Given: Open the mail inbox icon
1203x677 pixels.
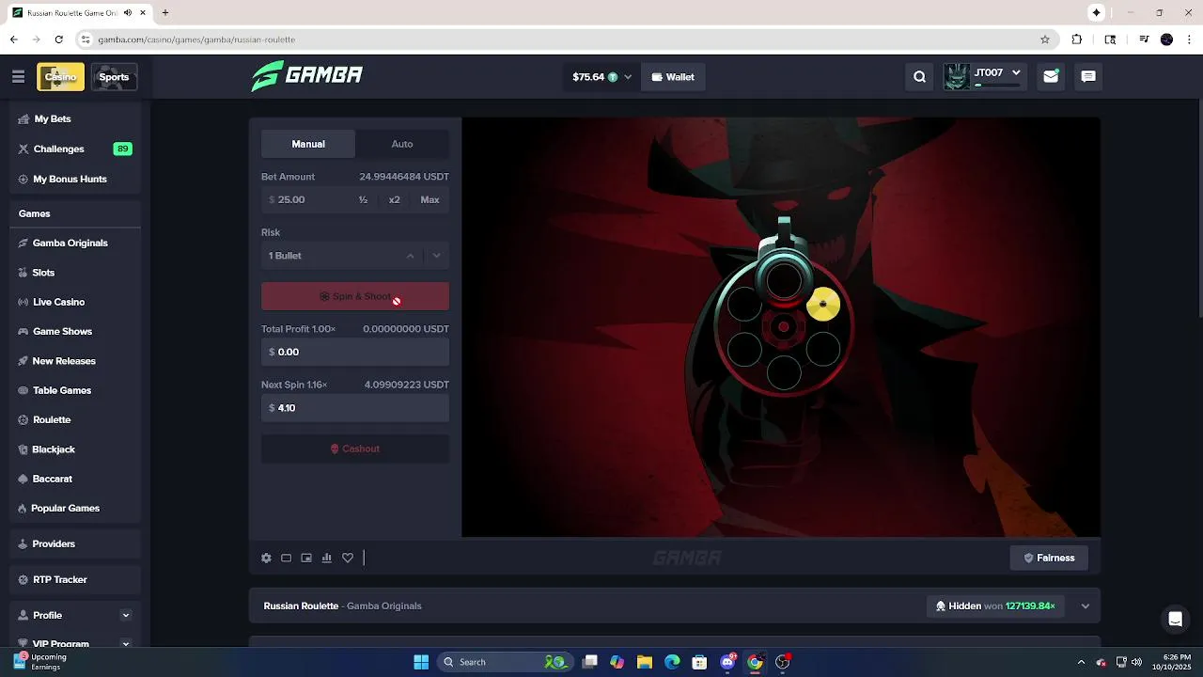Looking at the screenshot, I should (1051, 77).
